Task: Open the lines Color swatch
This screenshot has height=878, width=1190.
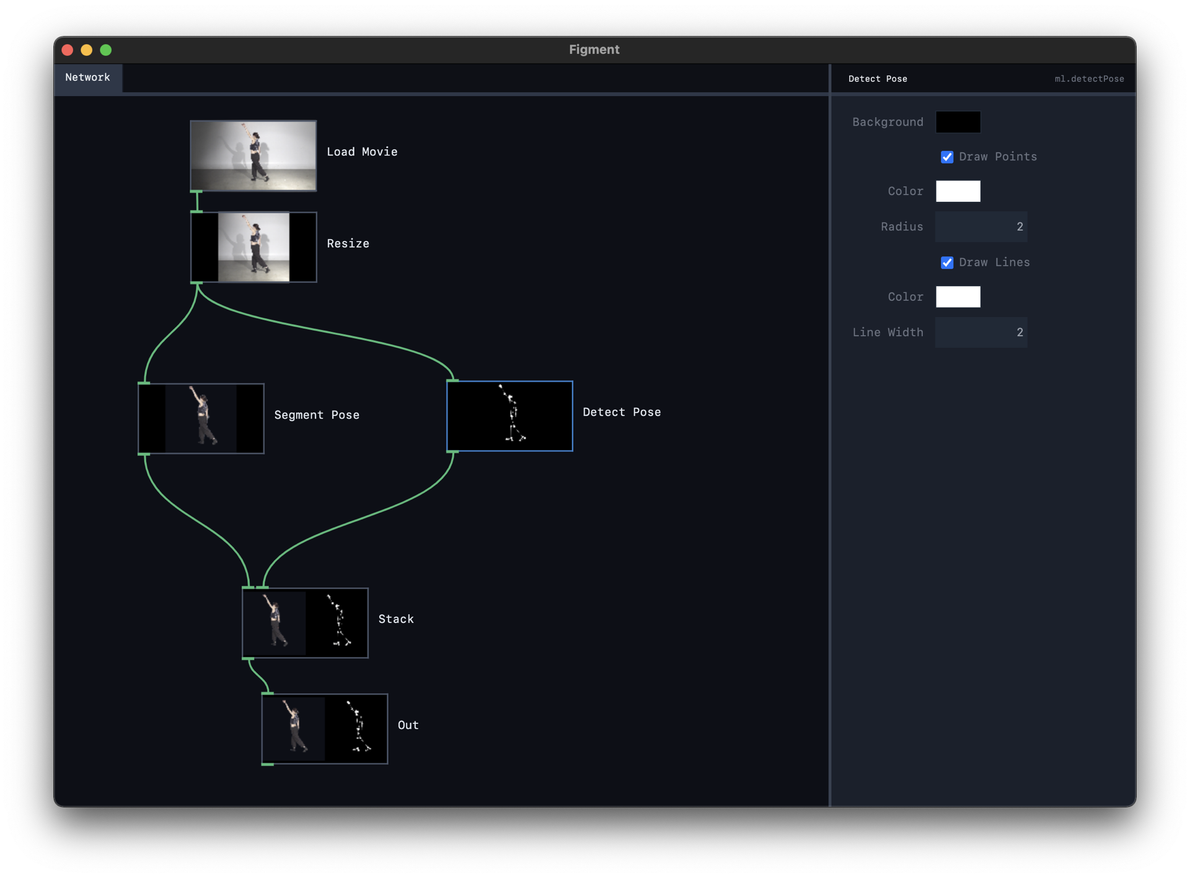Action: click(958, 297)
